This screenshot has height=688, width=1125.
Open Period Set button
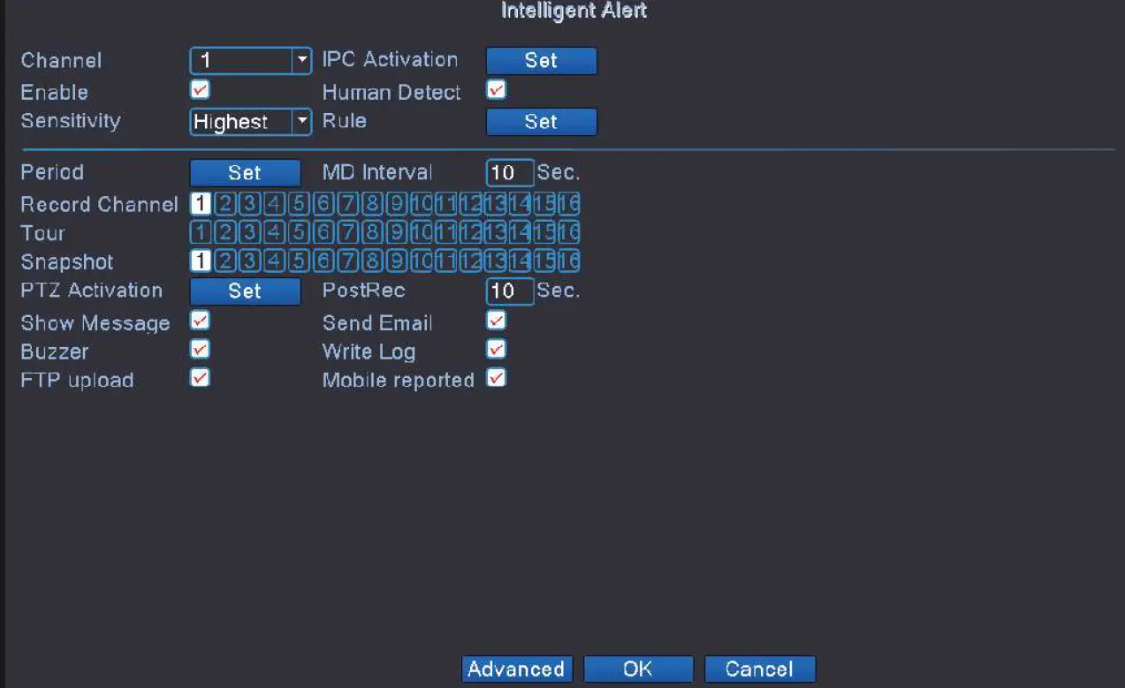tap(245, 173)
